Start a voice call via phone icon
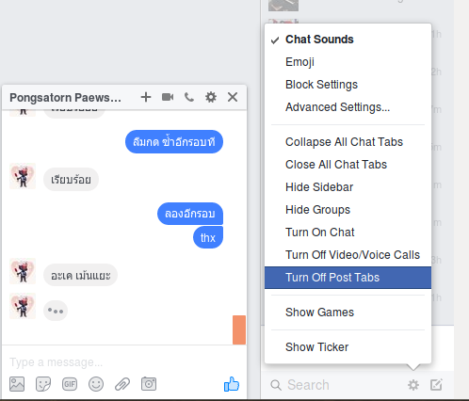469x401 pixels. click(x=189, y=97)
